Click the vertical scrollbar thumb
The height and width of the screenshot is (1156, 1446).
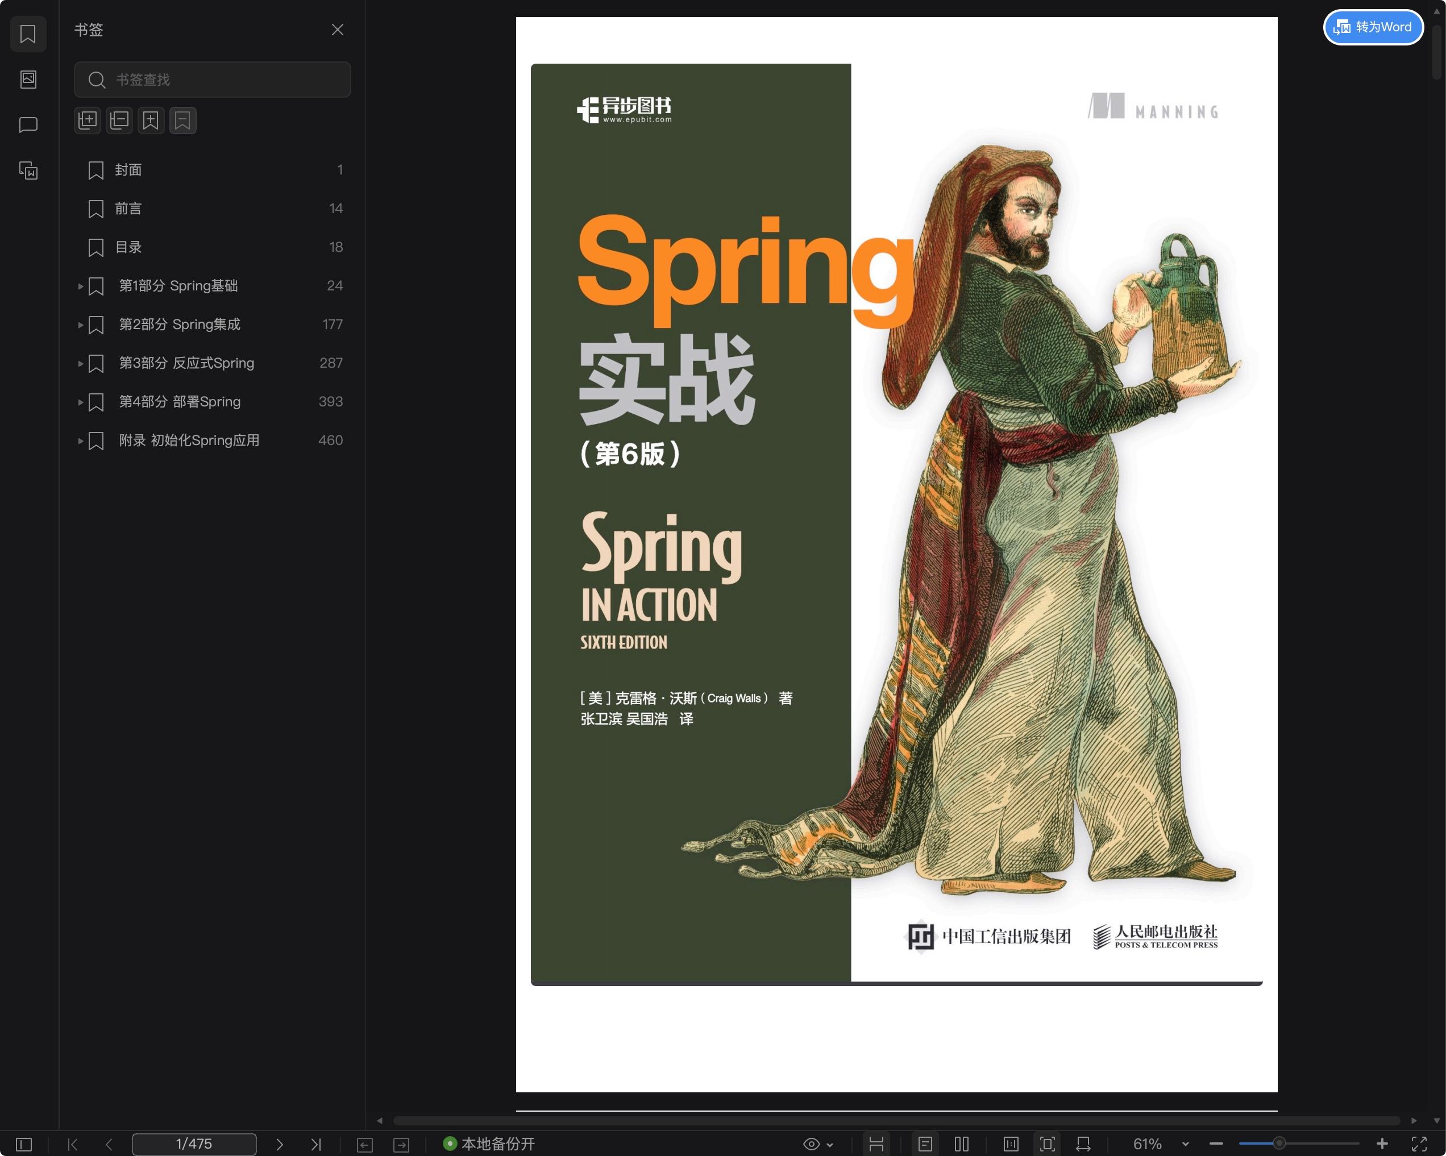coord(1436,52)
